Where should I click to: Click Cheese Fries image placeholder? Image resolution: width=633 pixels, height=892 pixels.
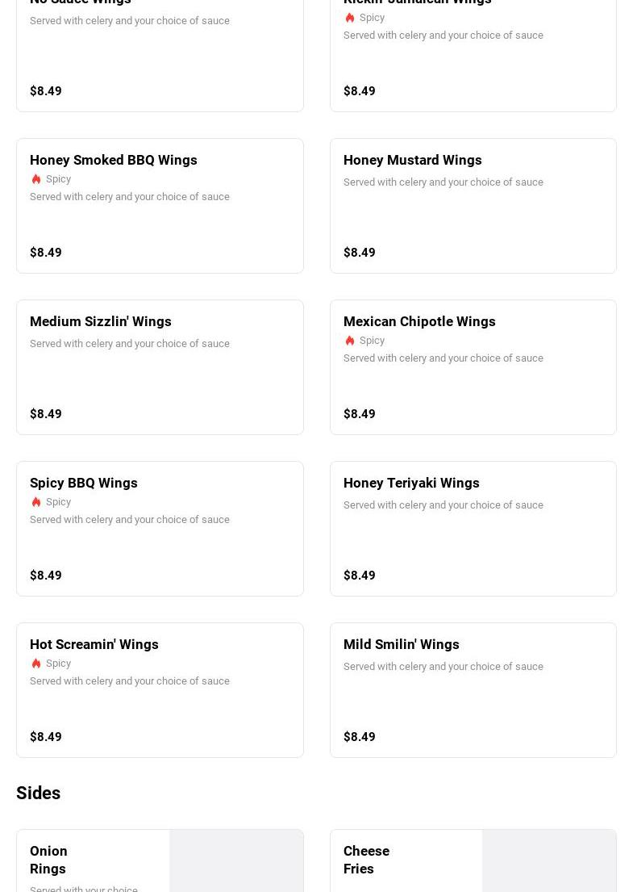point(548,861)
